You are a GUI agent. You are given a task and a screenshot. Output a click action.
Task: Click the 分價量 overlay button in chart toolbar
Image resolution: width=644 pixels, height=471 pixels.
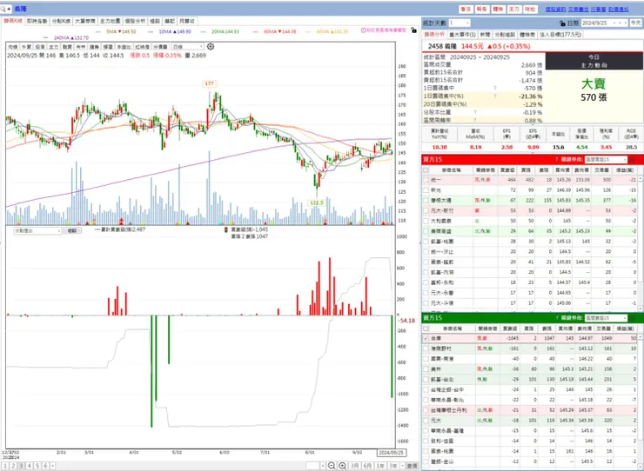pyautogui.click(x=160, y=47)
